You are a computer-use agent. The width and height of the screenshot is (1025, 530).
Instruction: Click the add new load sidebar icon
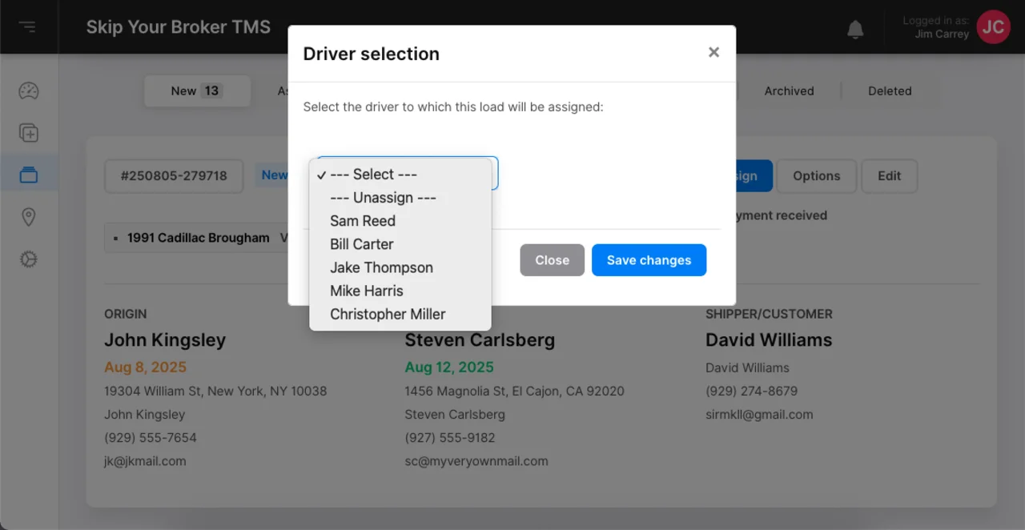(x=29, y=134)
